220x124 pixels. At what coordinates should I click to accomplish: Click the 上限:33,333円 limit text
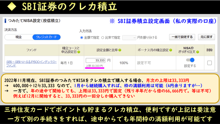click(x=94, y=66)
